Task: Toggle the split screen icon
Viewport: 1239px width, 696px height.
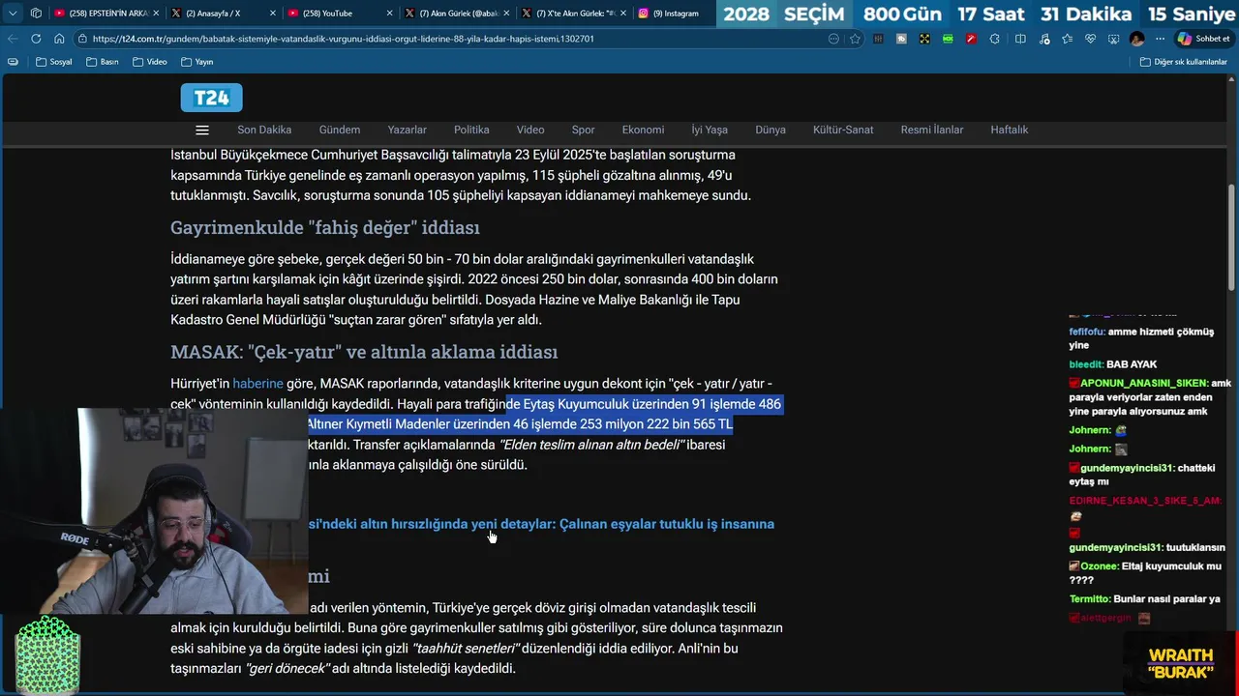Action: pyautogui.click(x=1020, y=39)
